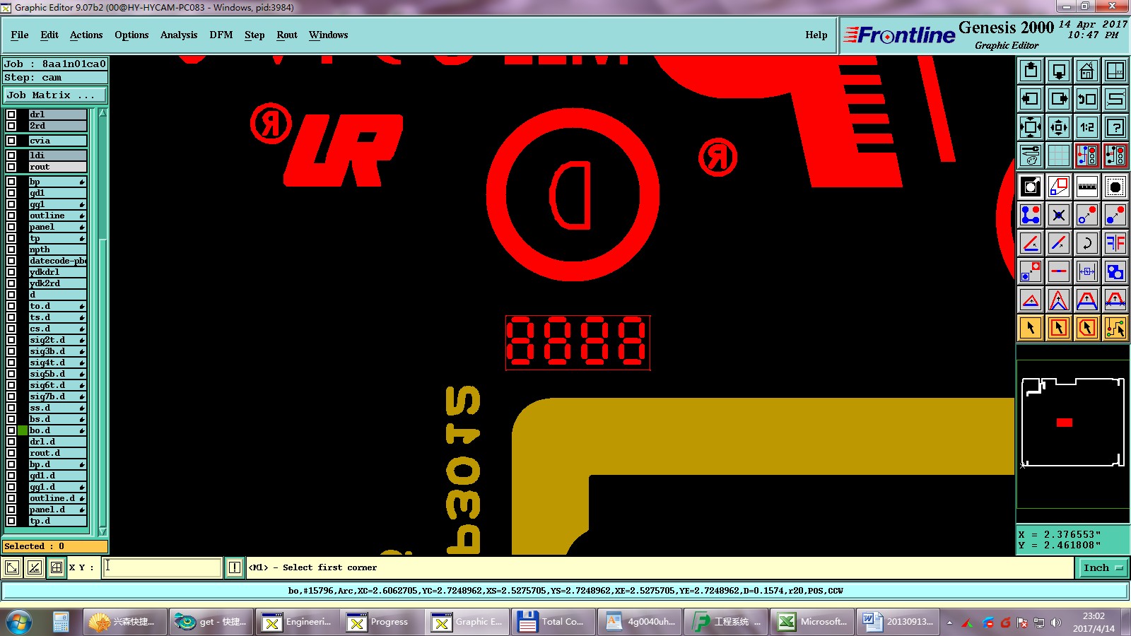Image resolution: width=1131 pixels, height=636 pixels.
Task: Open the Progress window taskbar item
Action: tap(380, 622)
